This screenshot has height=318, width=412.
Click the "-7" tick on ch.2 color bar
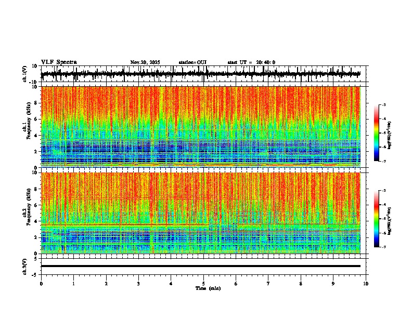pos(383,247)
